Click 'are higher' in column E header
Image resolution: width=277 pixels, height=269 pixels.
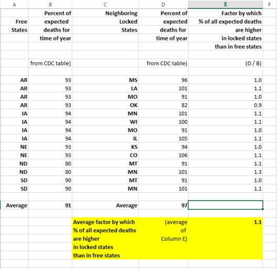226,30
